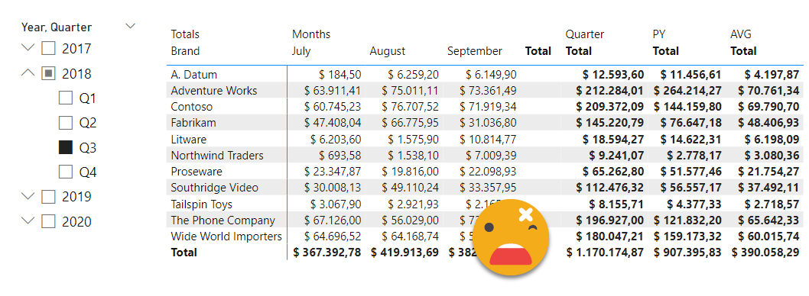Expand the 2019 year node
The width and height of the screenshot is (809, 296).
[28, 196]
